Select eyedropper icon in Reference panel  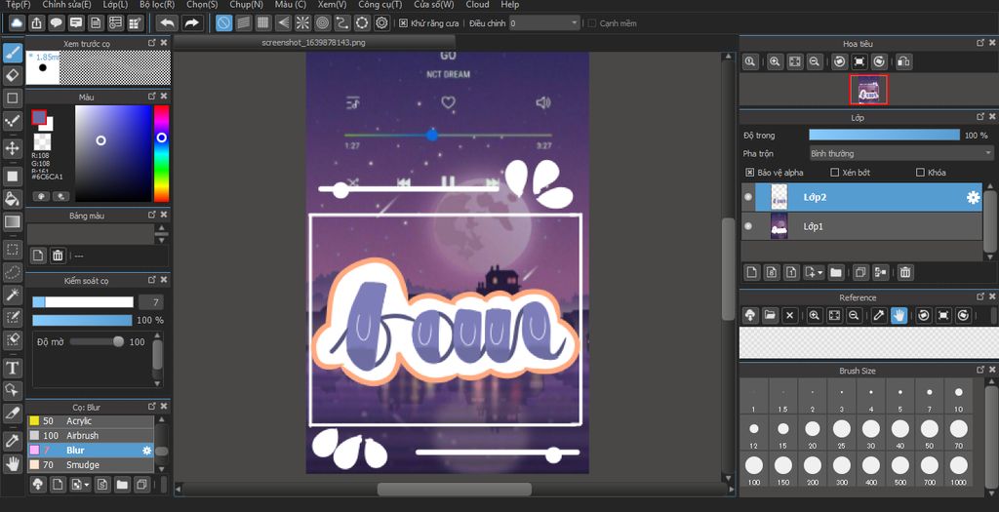pos(879,315)
